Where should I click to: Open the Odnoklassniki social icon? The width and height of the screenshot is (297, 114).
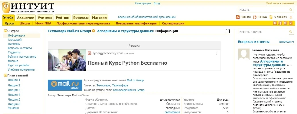291,23
